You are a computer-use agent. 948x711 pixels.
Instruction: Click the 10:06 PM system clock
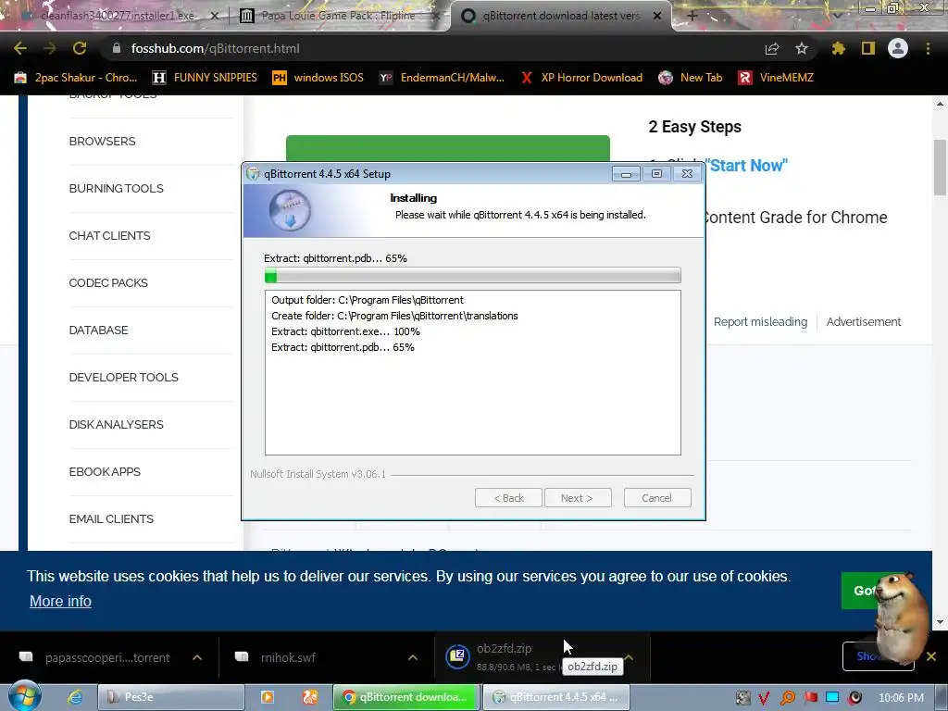(901, 698)
